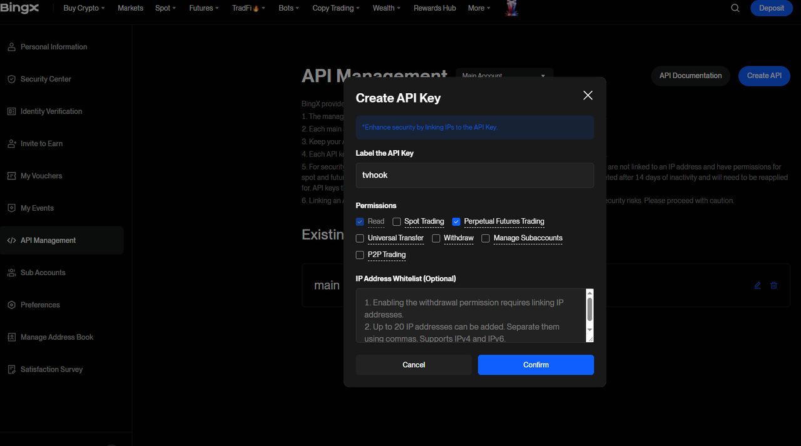Click the Personal Information sidebar icon
801x446 pixels.
point(11,47)
